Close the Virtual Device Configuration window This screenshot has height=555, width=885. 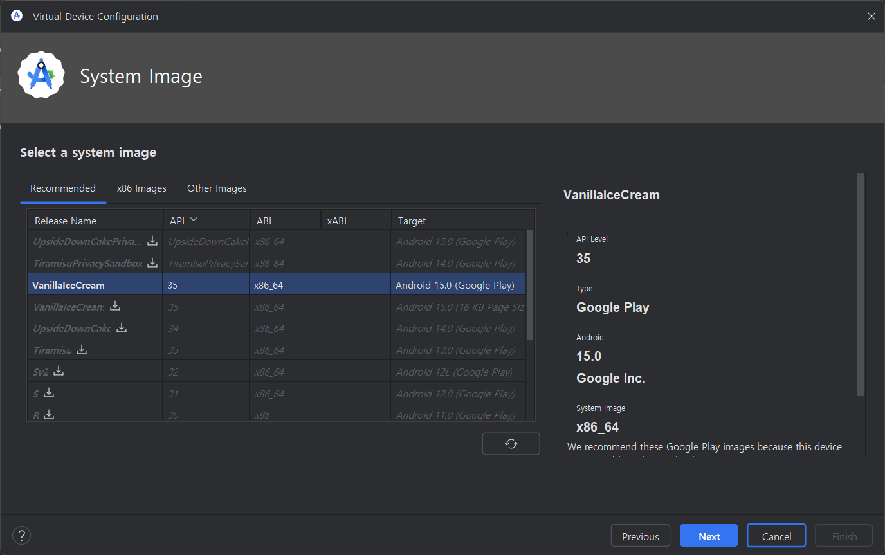871,16
